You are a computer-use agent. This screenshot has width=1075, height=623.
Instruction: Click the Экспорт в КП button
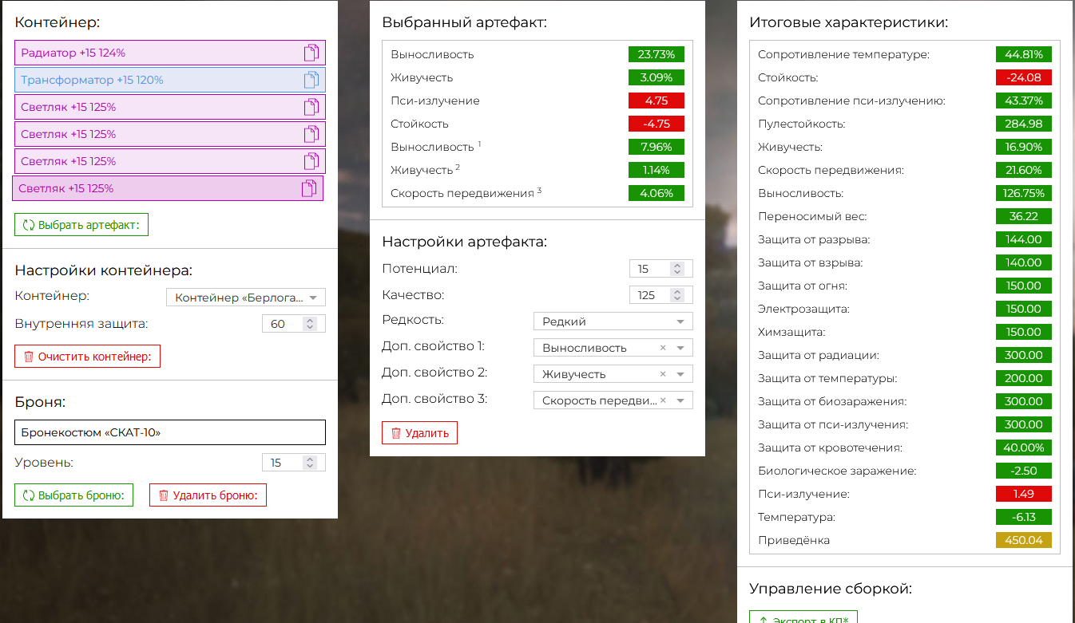point(803,617)
